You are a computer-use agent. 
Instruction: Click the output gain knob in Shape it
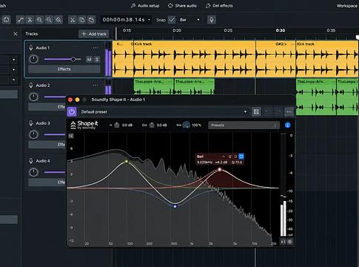152,125
